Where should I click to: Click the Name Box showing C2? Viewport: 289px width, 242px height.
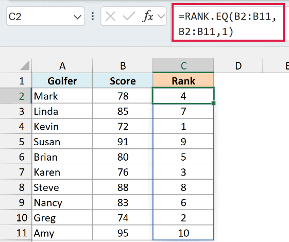coord(45,16)
